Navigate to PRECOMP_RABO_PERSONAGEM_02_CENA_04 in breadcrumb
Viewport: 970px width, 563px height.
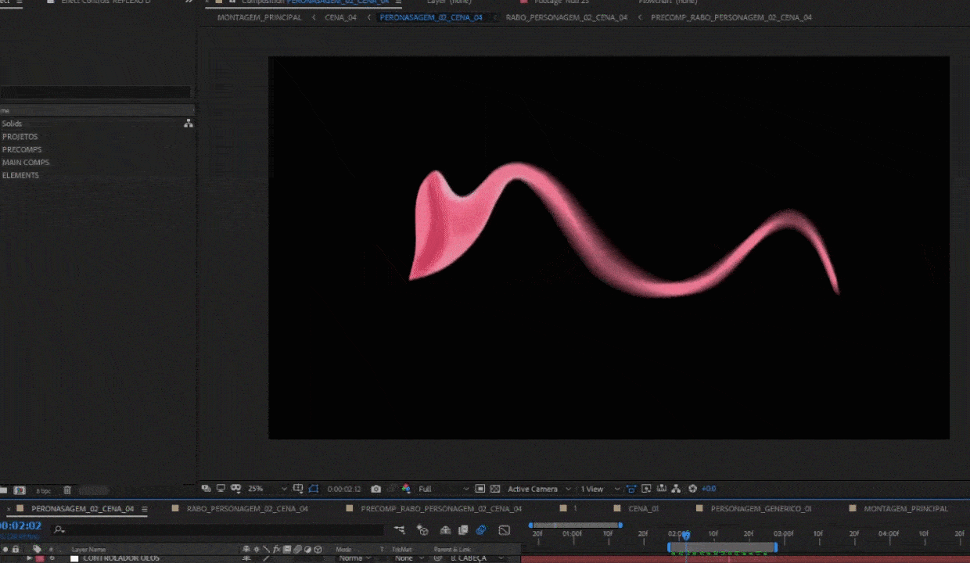click(x=731, y=17)
